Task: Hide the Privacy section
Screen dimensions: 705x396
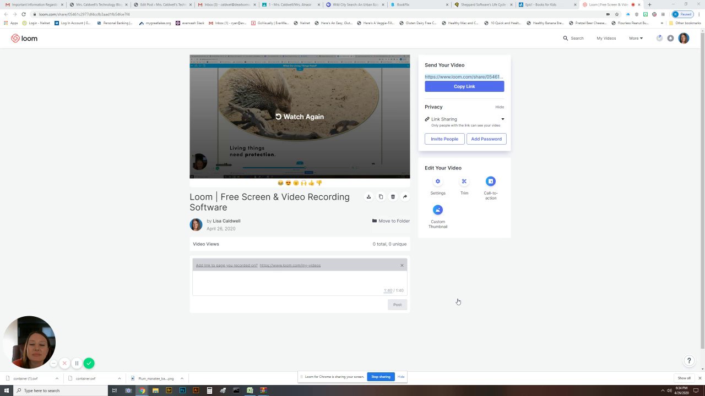Action: point(500,107)
